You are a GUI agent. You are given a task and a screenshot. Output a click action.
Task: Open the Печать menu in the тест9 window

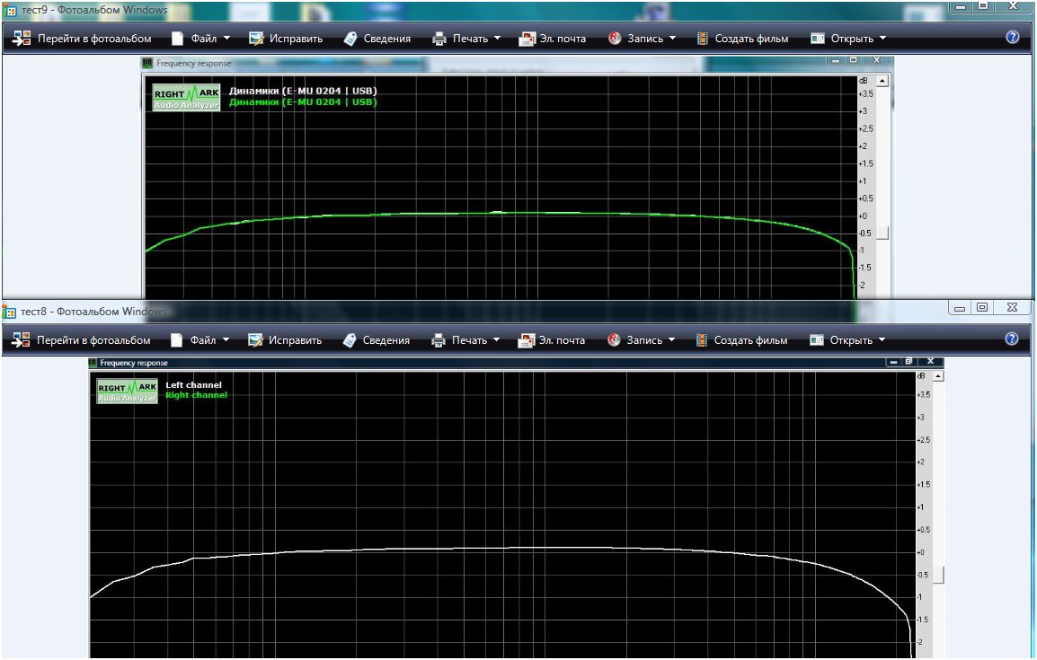[x=466, y=39]
